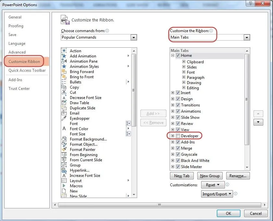Click the New document icon

[x=64, y=191]
